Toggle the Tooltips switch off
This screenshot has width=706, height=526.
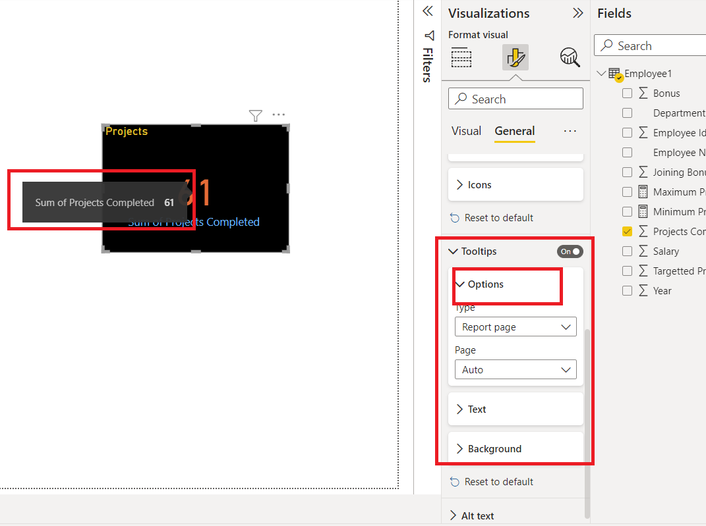point(570,251)
